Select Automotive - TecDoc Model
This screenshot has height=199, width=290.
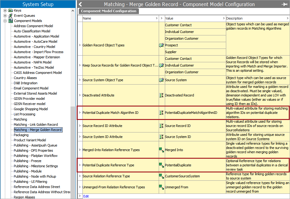coord(34,67)
